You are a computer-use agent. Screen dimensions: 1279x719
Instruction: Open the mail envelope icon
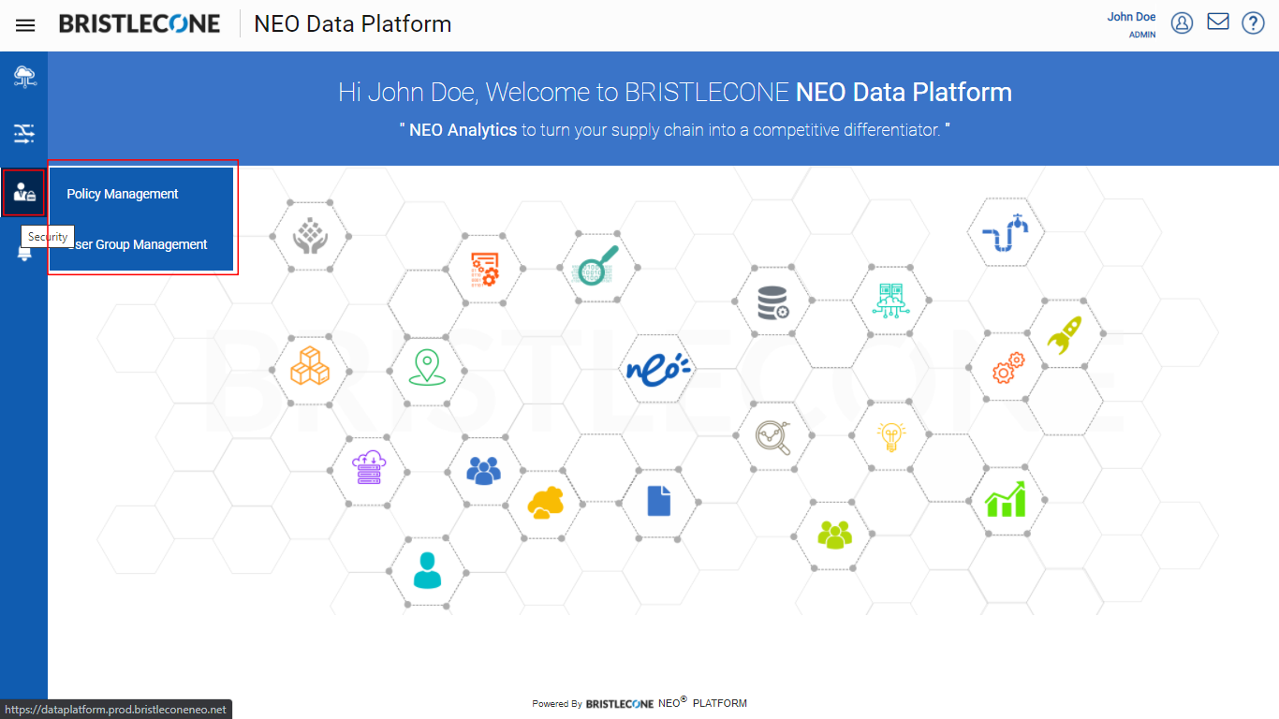coord(1218,22)
